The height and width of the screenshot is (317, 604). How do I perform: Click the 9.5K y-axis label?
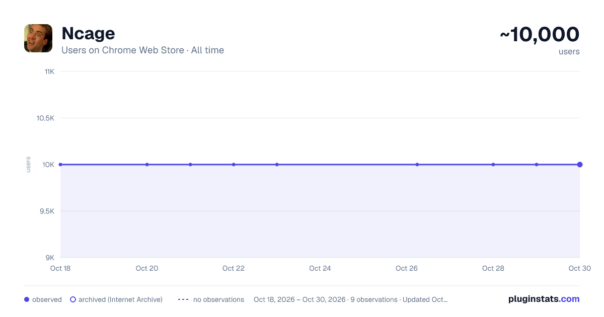47,211
